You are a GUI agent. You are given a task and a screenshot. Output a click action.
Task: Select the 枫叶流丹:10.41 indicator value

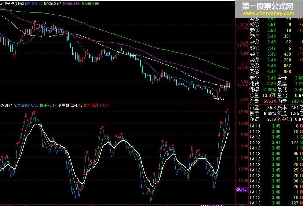[96, 105]
